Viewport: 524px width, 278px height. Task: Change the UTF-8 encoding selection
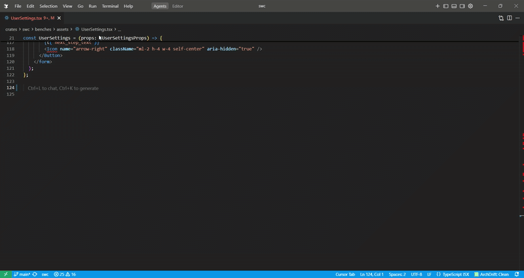[x=417, y=274]
